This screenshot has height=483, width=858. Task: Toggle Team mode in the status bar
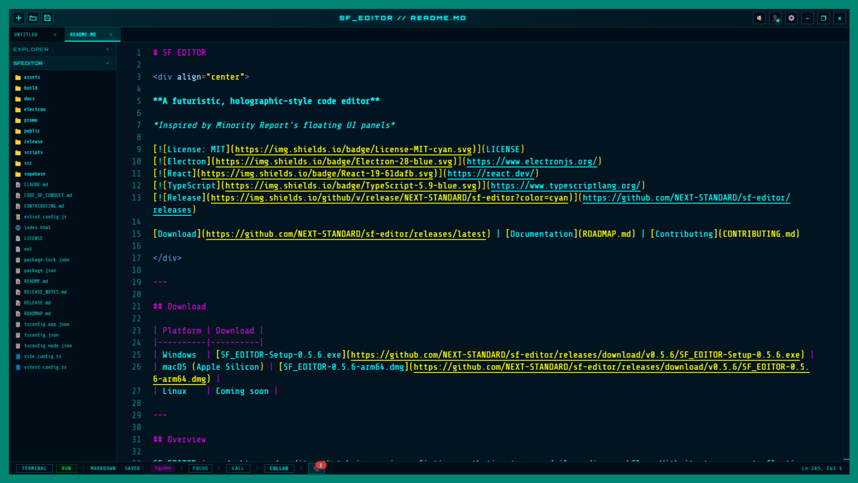point(163,468)
